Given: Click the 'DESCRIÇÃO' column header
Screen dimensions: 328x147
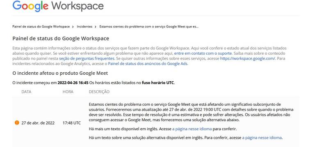Looking at the screenshot, I should [x=99, y=91].
